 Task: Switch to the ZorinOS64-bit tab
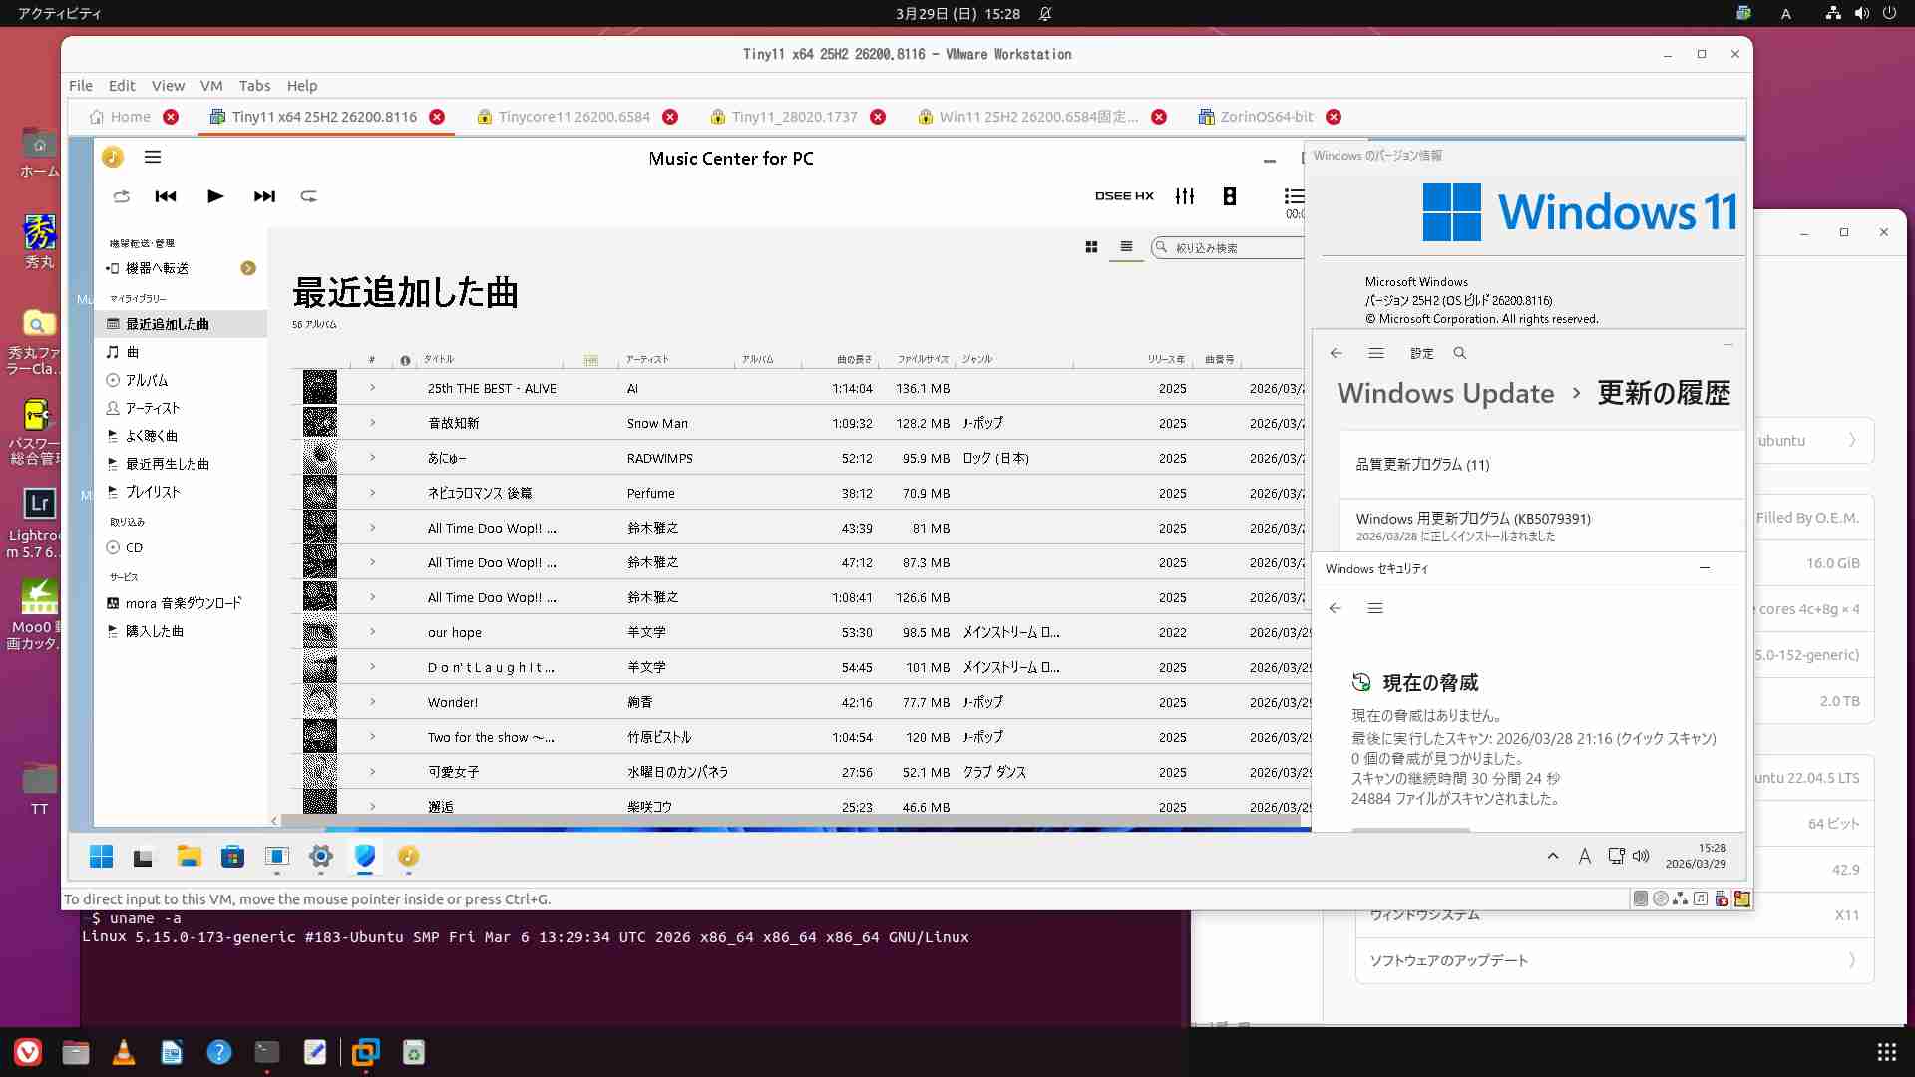tap(1266, 117)
